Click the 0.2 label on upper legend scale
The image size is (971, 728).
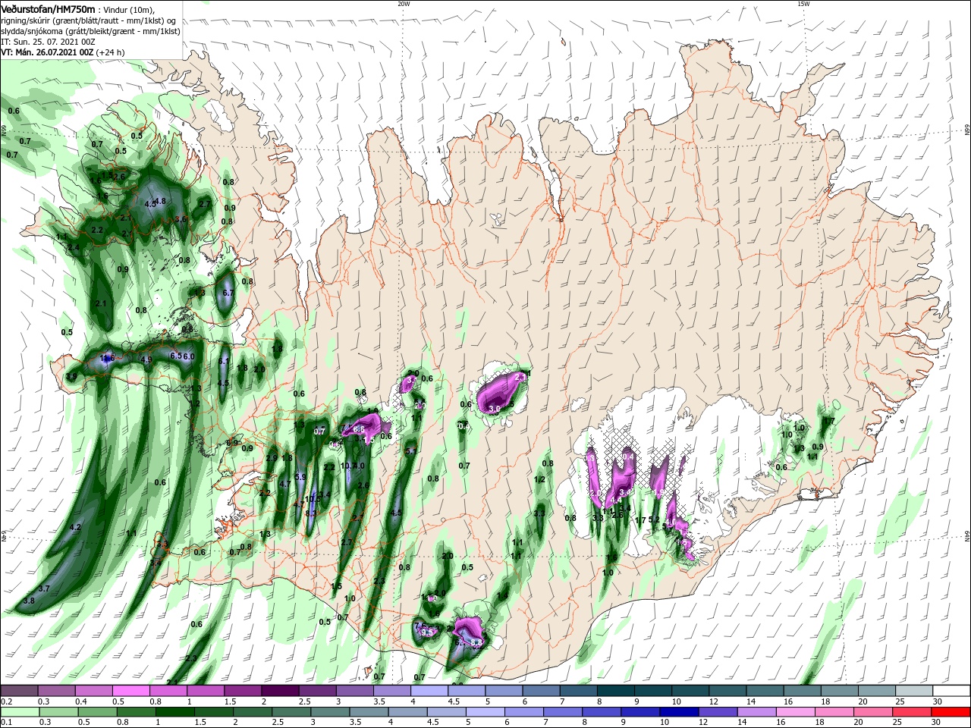point(7,701)
